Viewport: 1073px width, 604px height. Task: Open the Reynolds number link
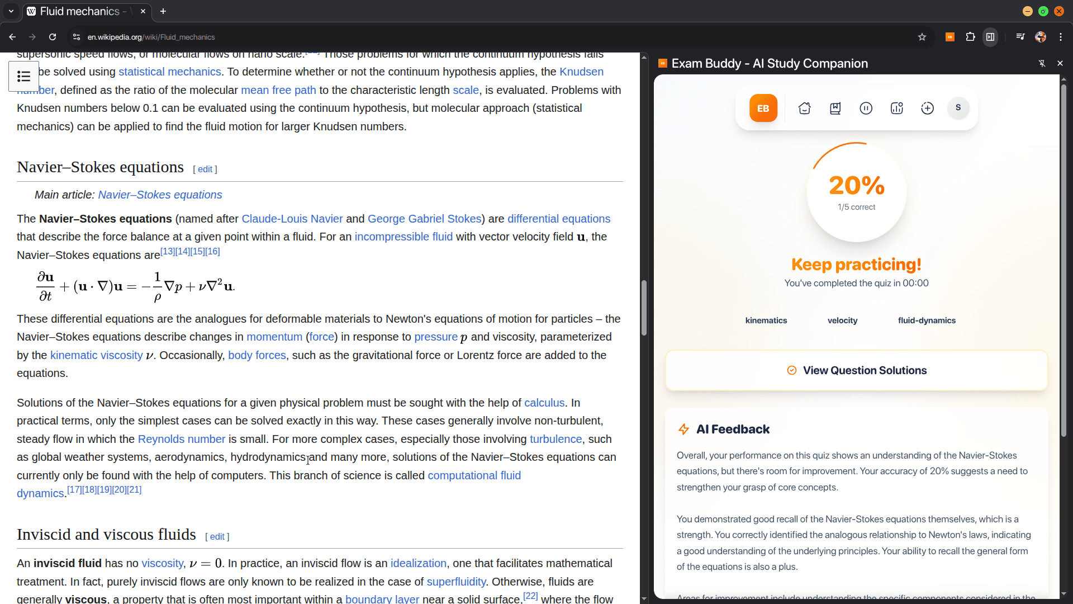(181, 439)
